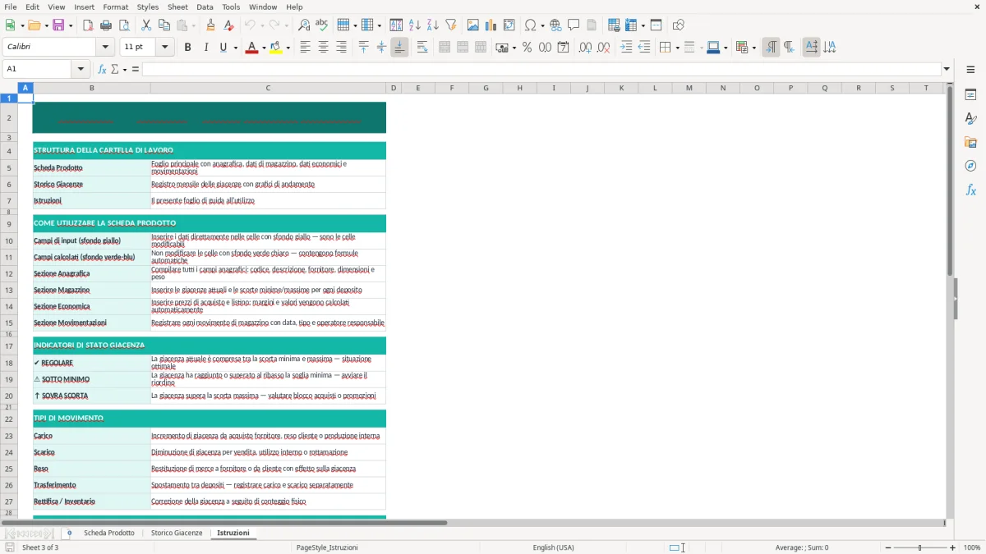
Task: Expand Name Box dropdown
Action: [81, 69]
